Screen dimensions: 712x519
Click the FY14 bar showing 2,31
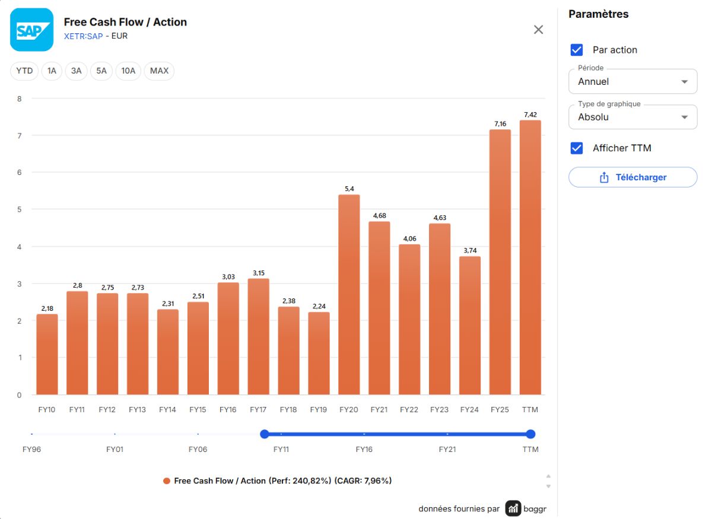168,352
